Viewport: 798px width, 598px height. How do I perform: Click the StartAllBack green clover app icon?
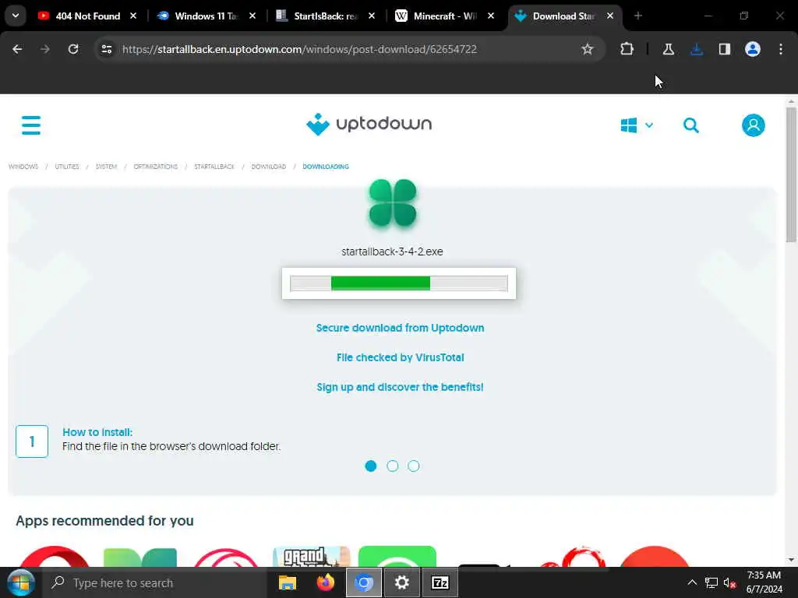(393, 203)
